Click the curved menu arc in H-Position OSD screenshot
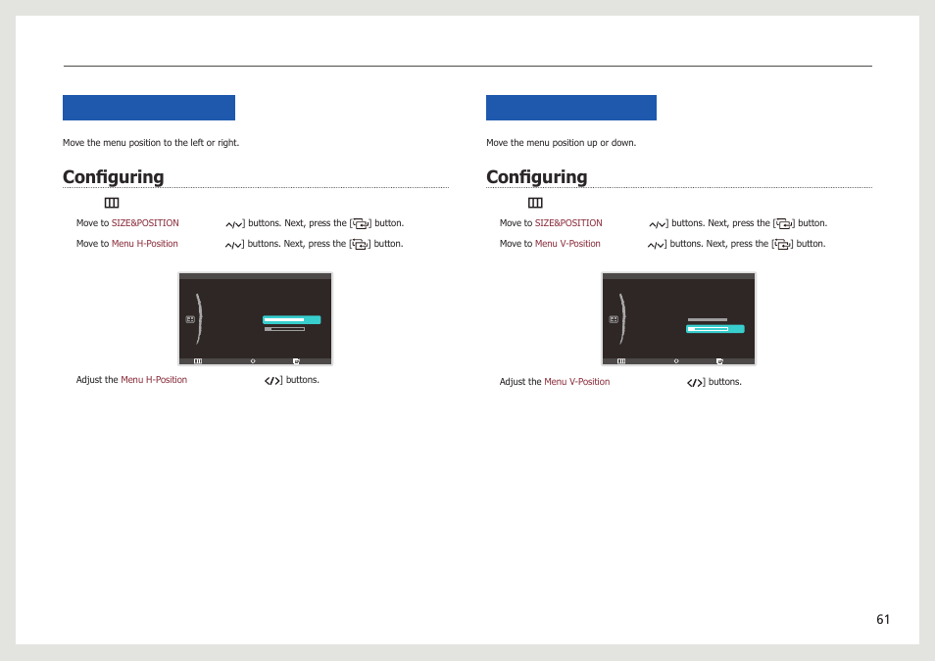 coord(199,319)
